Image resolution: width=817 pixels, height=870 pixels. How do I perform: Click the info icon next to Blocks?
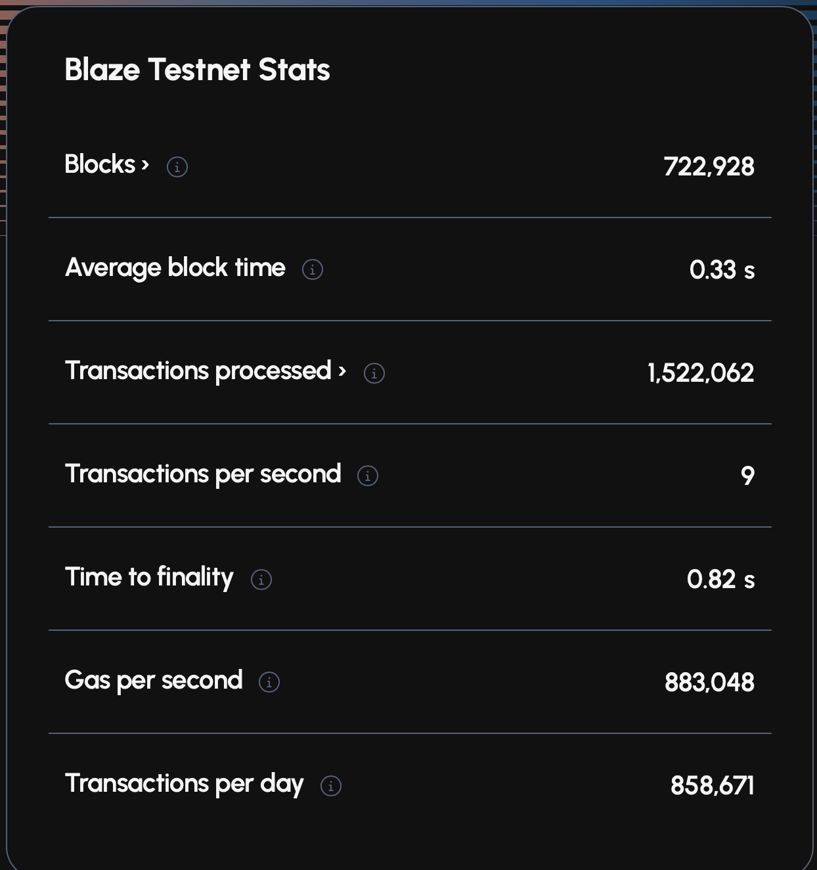pyautogui.click(x=177, y=167)
